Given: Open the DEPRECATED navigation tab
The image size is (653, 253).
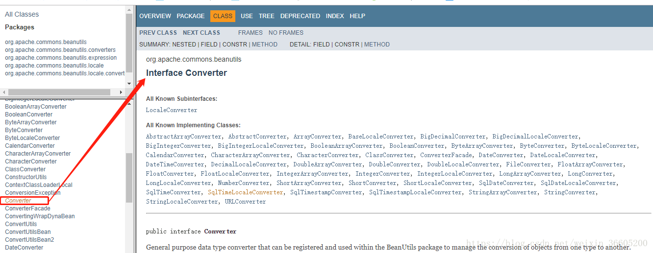Looking at the screenshot, I should pos(300,16).
